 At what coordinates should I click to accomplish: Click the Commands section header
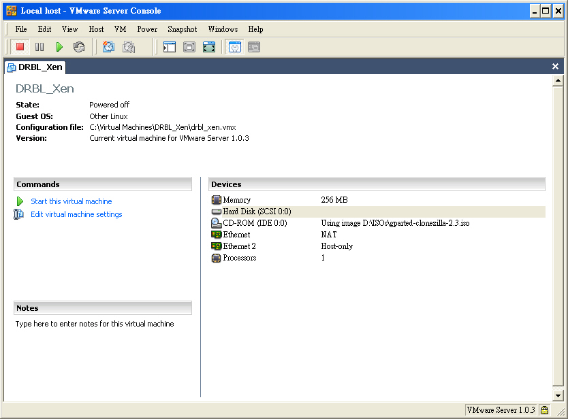pos(103,184)
